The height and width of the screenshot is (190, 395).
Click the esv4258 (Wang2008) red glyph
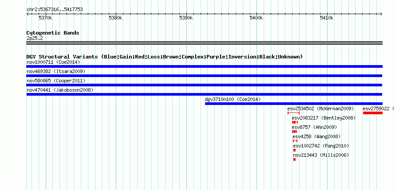(295, 141)
